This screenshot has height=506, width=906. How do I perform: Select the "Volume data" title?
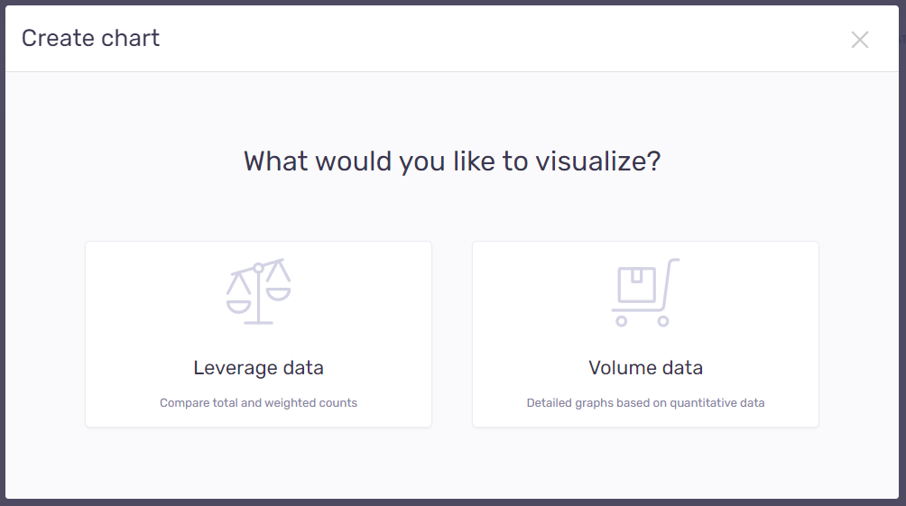click(x=645, y=368)
